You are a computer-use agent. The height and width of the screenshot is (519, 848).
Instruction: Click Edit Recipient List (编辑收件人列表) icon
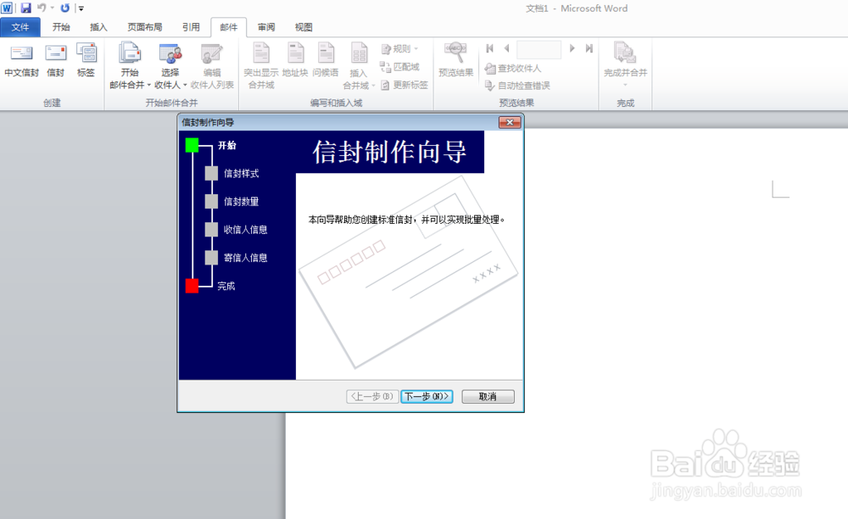pyautogui.click(x=212, y=66)
